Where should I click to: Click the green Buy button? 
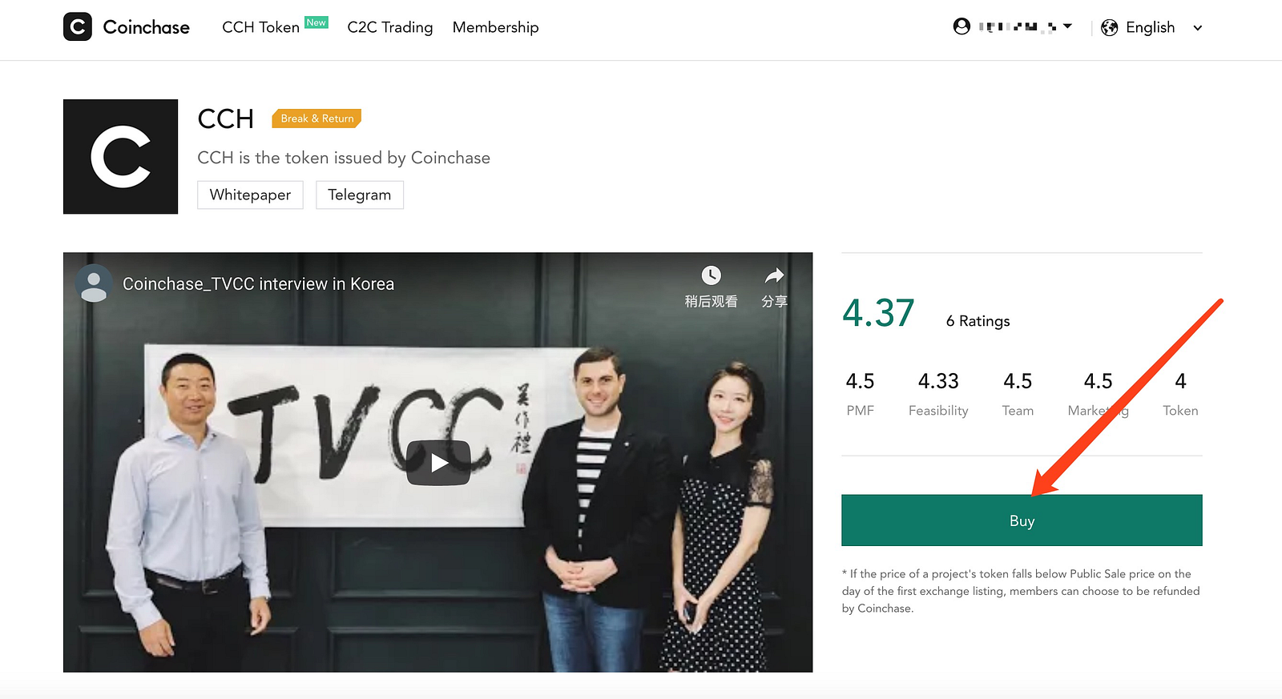click(x=1022, y=520)
